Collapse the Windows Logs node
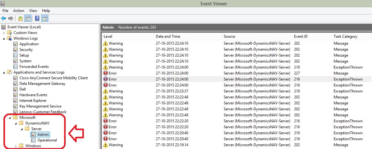This screenshot has height=149, width=372. coord(4,38)
